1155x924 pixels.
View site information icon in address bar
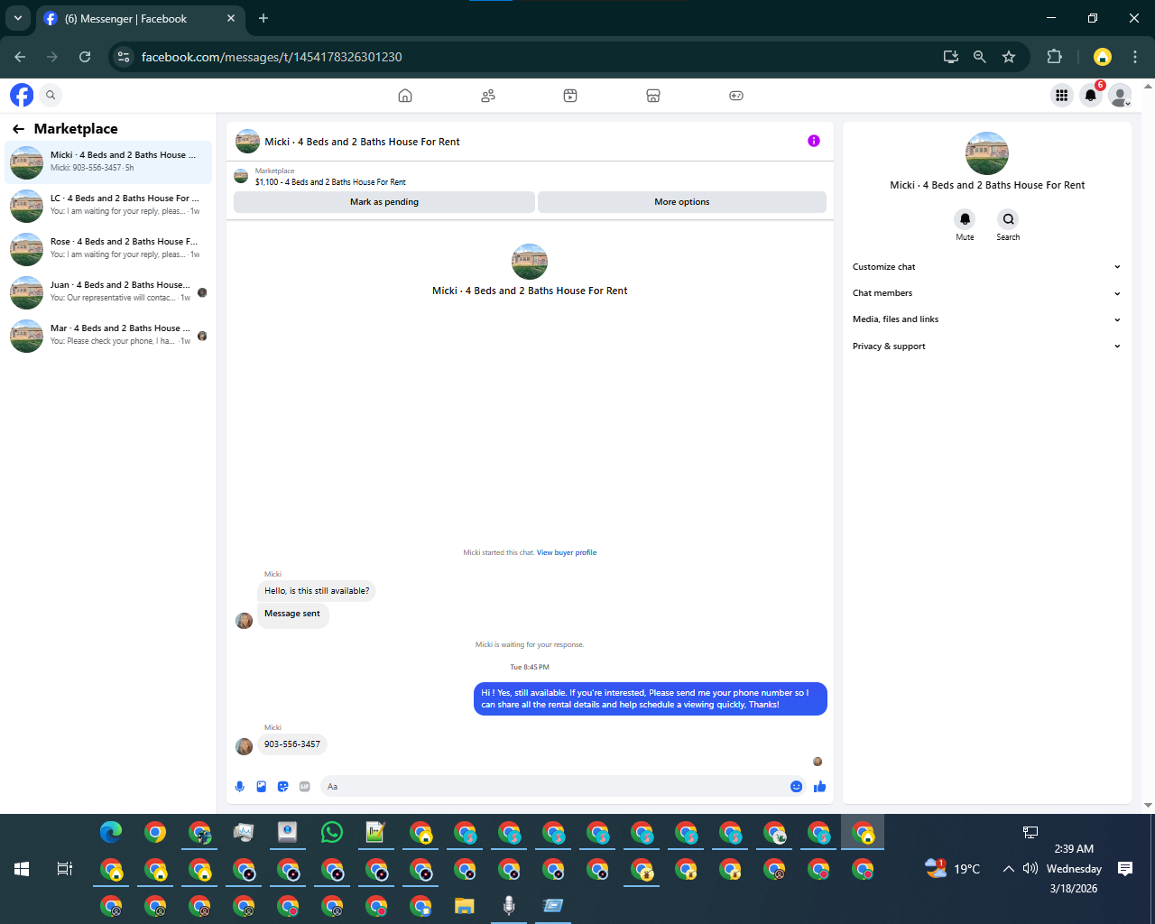tap(124, 57)
